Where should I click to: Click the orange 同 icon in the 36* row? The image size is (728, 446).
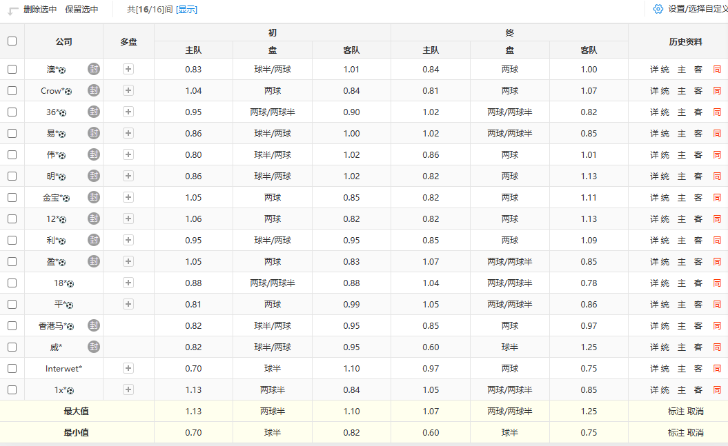tap(717, 112)
